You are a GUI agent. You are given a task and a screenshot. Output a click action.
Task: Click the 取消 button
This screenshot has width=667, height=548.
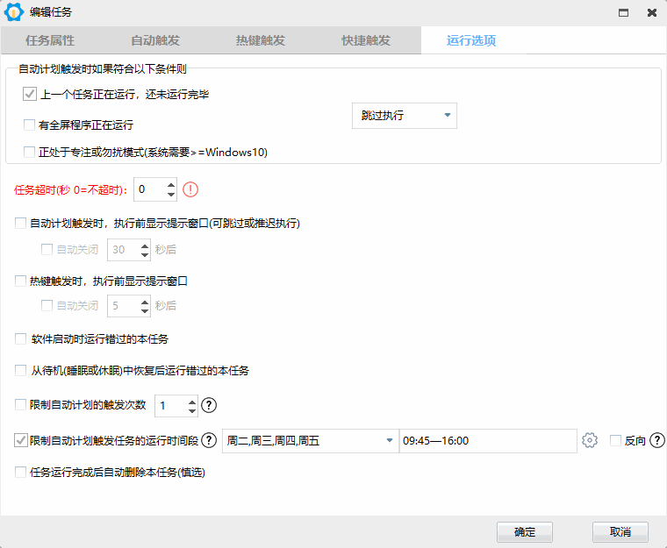pyautogui.click(x=620, y=531)
